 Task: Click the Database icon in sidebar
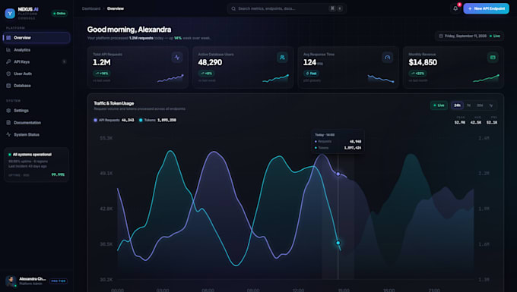[8, 86]
